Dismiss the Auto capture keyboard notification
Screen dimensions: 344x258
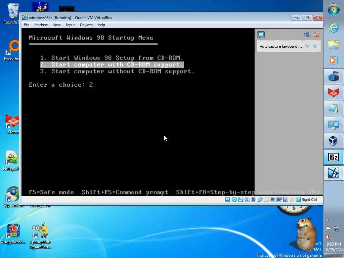pyautogui.click(x=315, y=46)
